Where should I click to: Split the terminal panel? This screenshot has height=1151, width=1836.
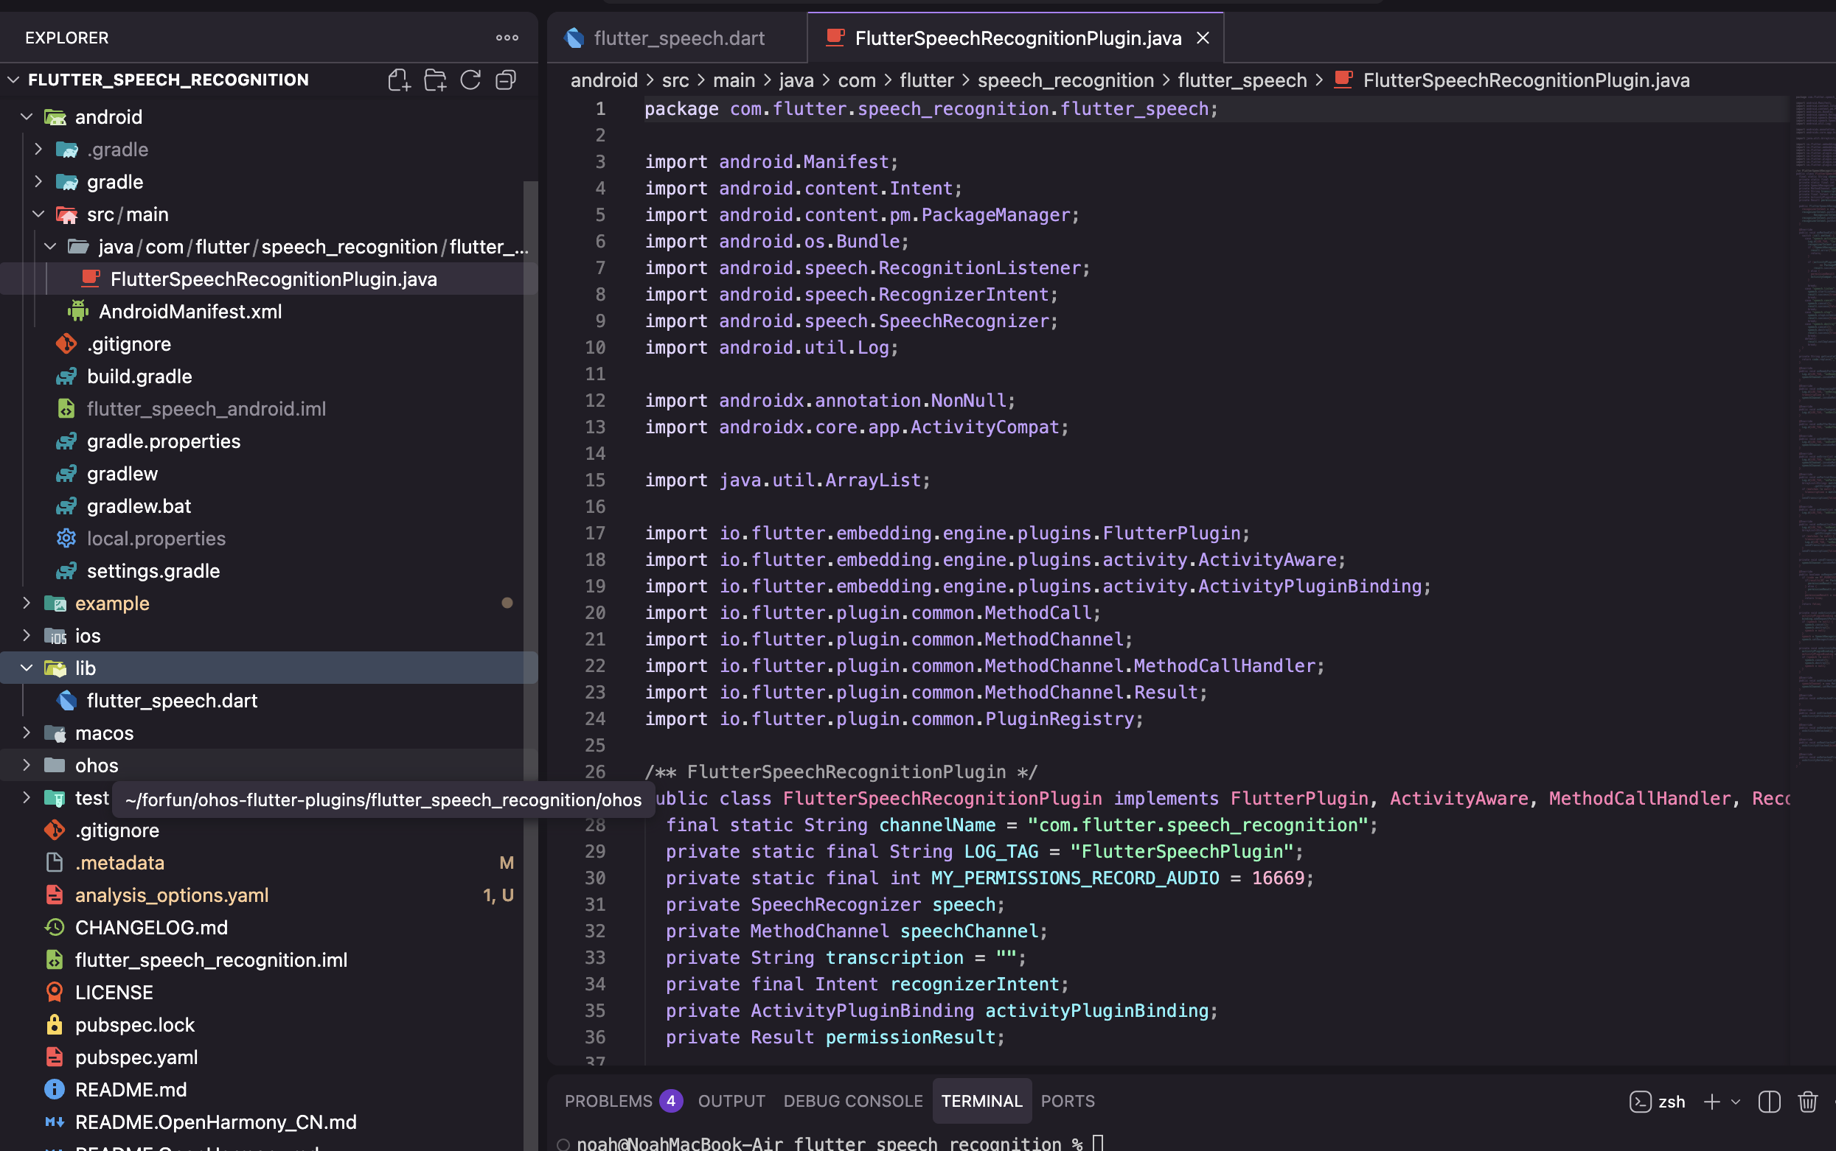(1769, 1102)
